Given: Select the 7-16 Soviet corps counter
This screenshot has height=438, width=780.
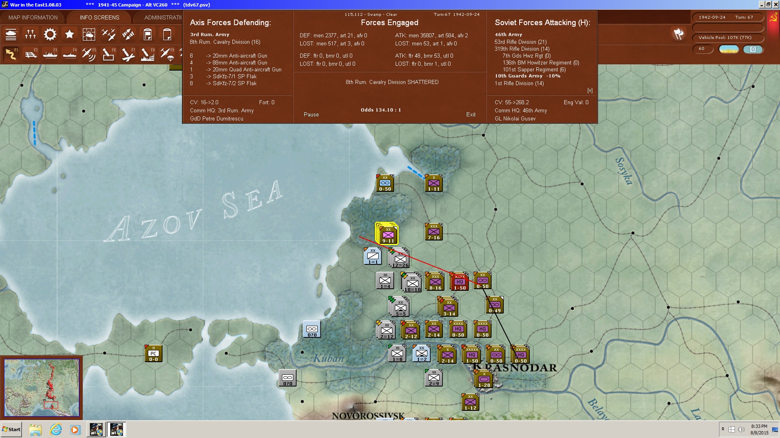Looking at the screenshot, I should pos(433,232).
